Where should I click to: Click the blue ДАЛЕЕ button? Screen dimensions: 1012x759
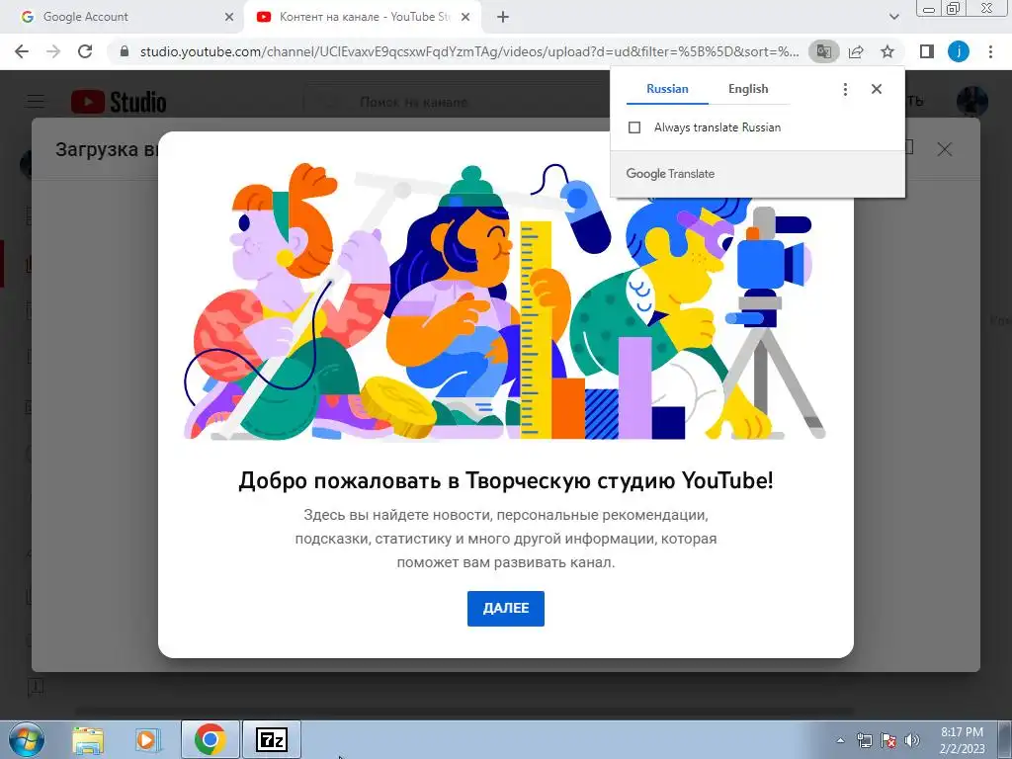(x=505, y=608)
